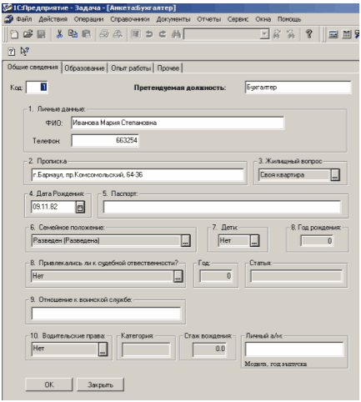361x402 pixels.
Task: Open the Отчеты menu
Action: coord(209,19)
